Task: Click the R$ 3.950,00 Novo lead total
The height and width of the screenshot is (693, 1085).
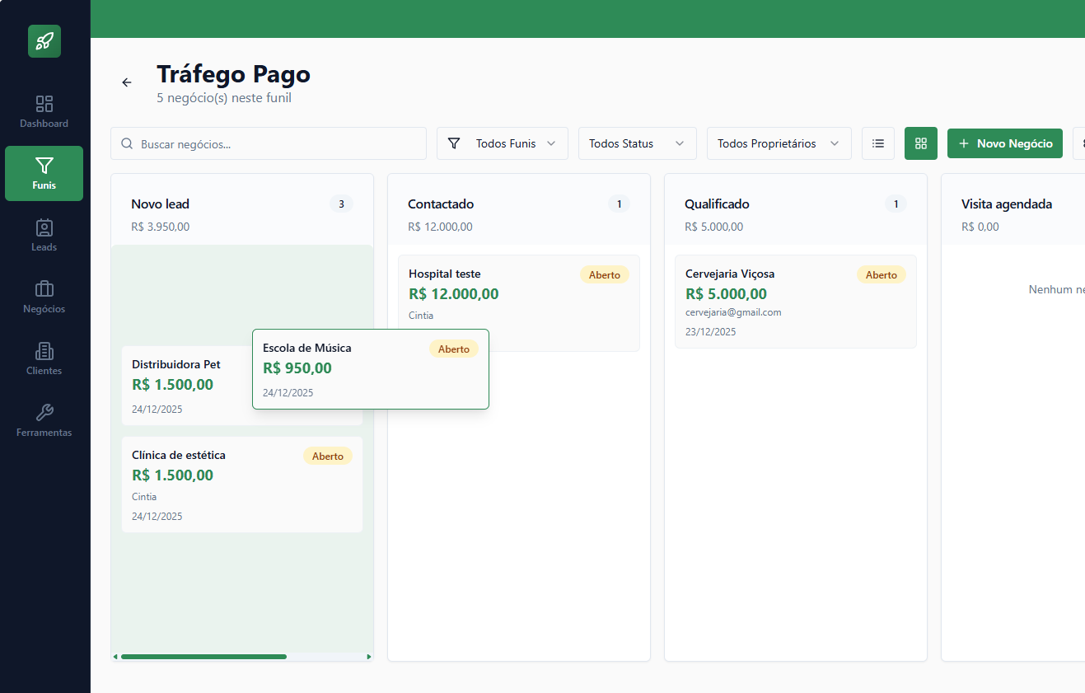Action: point(160,227)
